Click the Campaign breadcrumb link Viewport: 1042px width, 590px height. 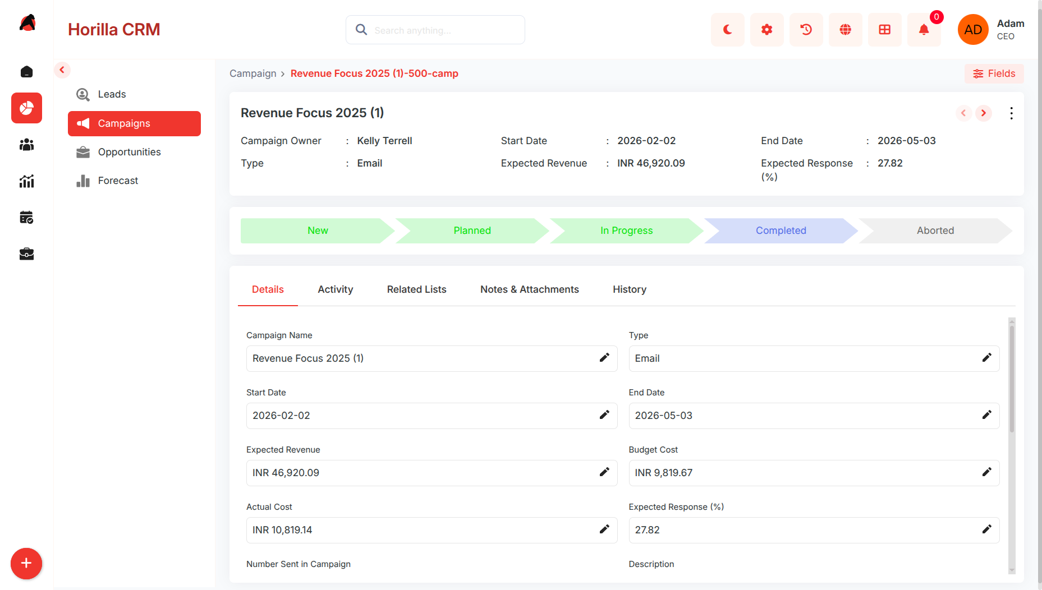tap(253, 73)
